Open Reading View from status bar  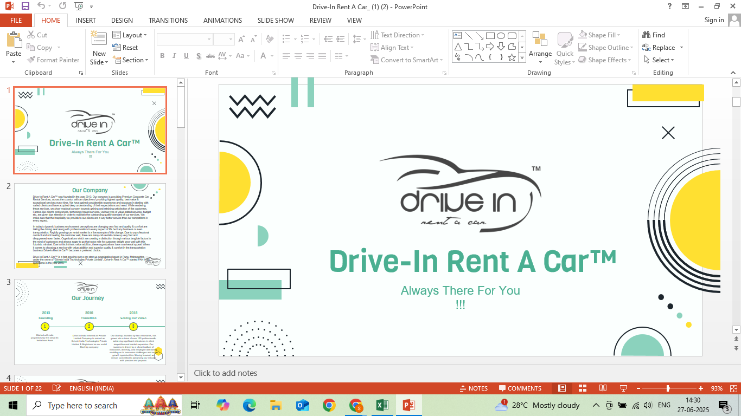tap(603, 388)
